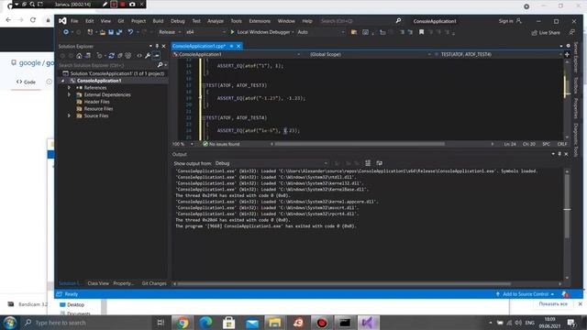Click the editor split window plus icon
The width and height of the screenshot is (587, 330).
click(x=567, y=55)
